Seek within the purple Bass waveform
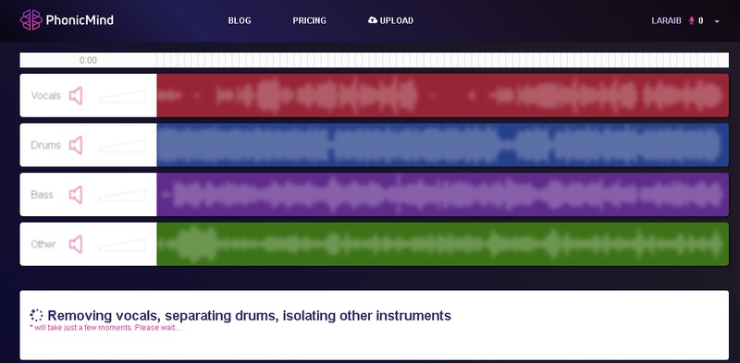The image size is (740, 363). [443, 194]
